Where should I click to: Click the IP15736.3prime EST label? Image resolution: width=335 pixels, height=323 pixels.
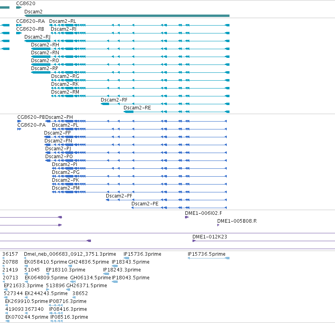click(142, 254)
